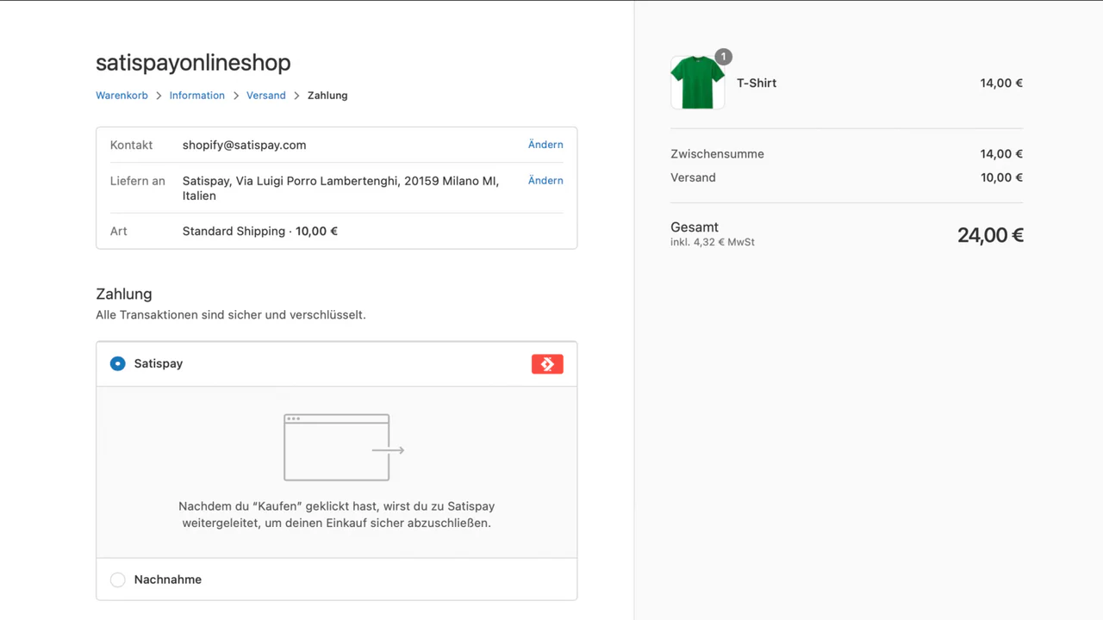
Task: Click the Standard Shipping · 10,00 € text
Action: click(x=259, y=232)
